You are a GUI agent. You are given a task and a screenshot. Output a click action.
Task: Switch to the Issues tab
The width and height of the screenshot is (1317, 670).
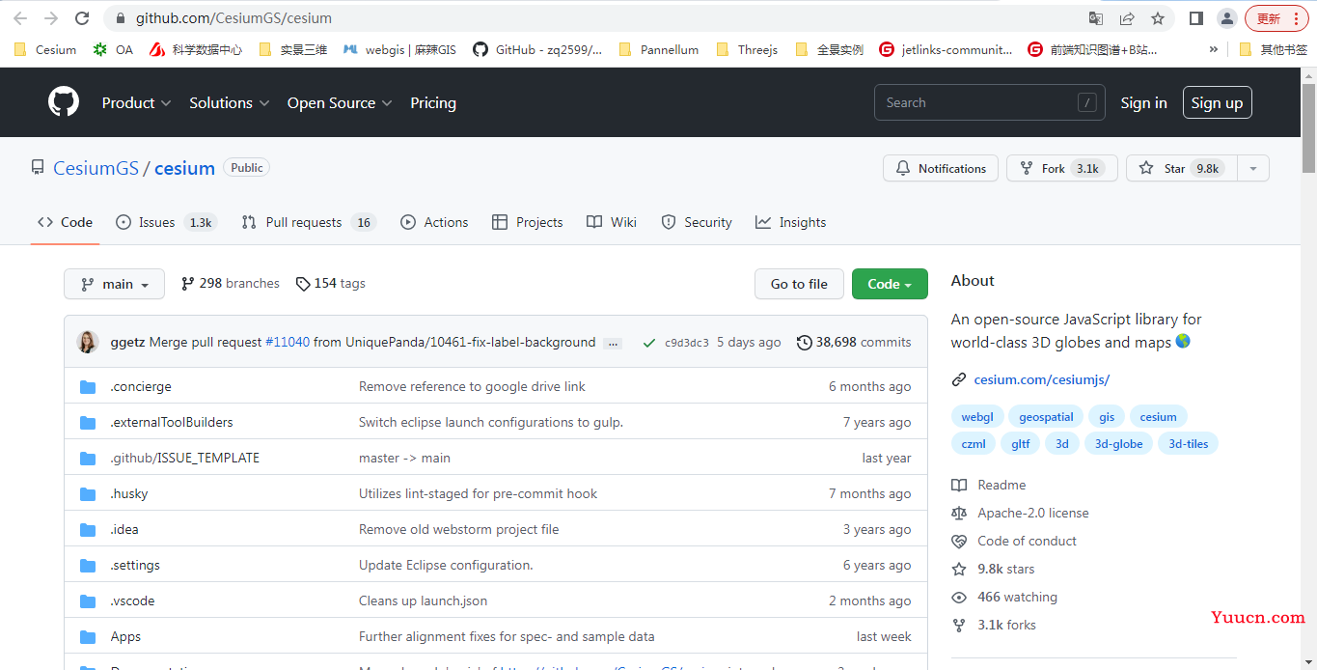tap(166, 222)
